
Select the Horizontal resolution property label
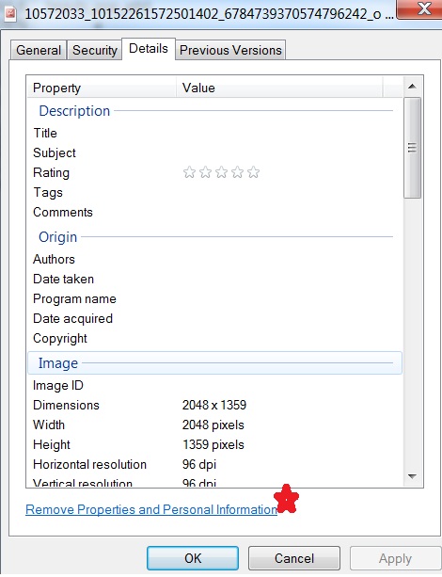(x=89, y=464)
